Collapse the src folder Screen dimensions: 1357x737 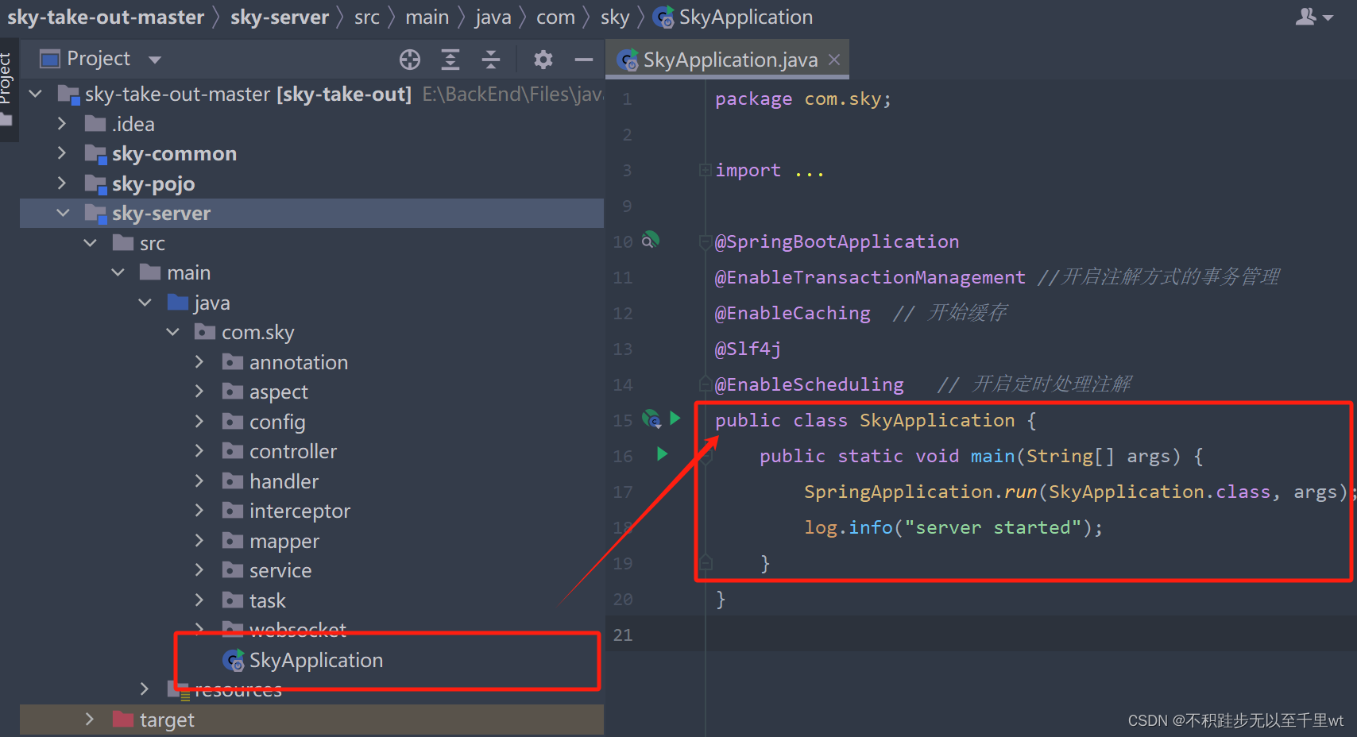coord(91,242)
